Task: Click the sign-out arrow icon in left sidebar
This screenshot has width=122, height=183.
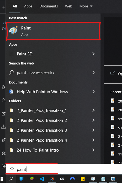Action: click(4, 166)
